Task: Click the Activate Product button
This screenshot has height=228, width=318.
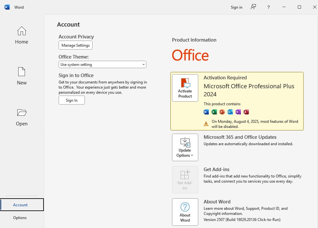Action: [x=185, y=88]
